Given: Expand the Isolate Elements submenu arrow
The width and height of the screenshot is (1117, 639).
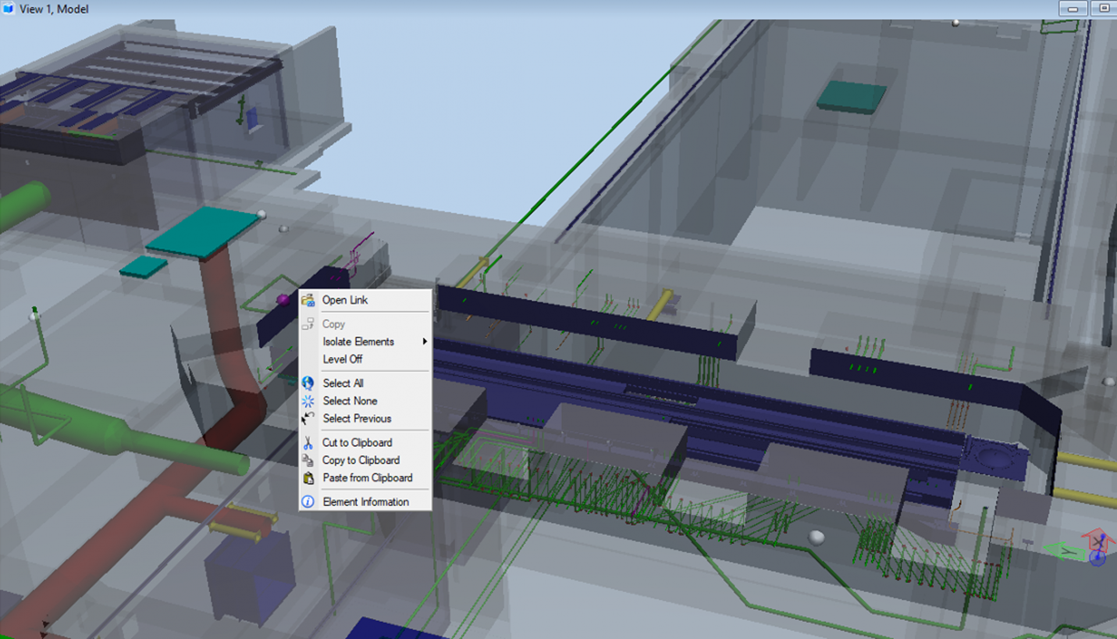Looking at the screenshot, I should point(425,342).
